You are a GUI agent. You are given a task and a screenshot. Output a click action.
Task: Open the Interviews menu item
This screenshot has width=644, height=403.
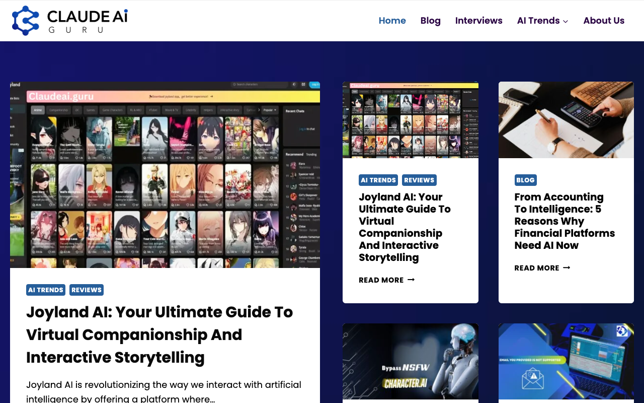(x=478, y=21)
